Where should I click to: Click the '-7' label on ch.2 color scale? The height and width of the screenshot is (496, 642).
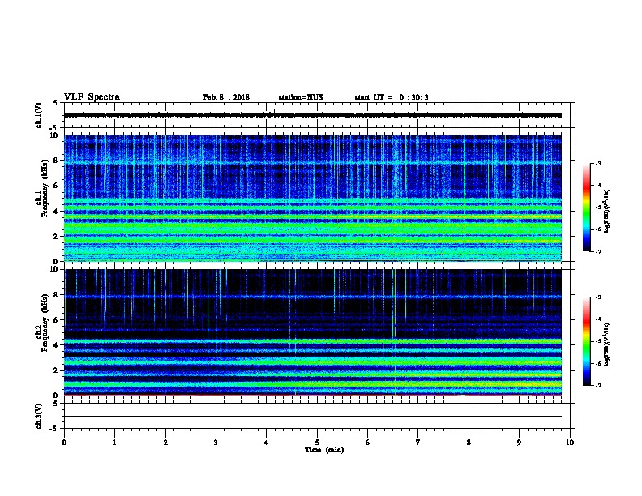[x=598, y=385]
